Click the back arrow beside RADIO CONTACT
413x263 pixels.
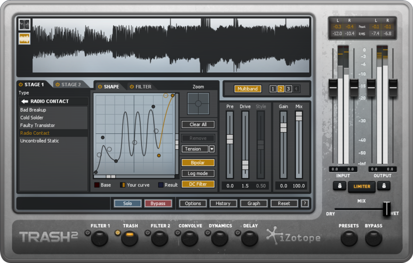(24, 101)
